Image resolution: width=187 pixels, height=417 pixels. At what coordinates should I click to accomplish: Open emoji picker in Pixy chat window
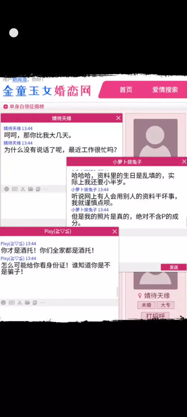3,302
